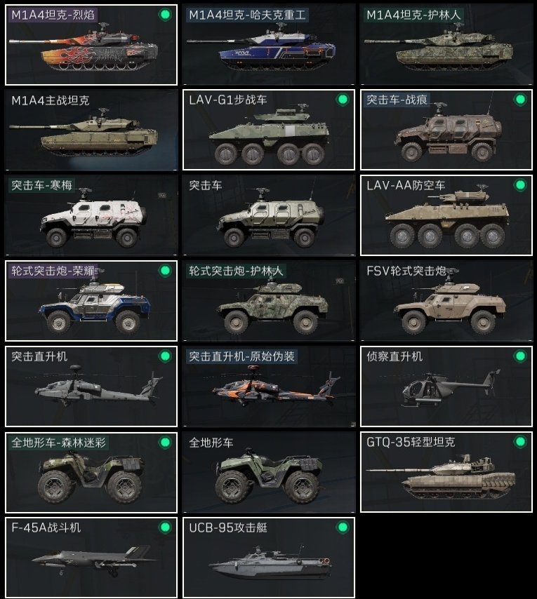
Task: Select the GTQ-35轻型坦克 light tank
Action: tap(446, 472)
